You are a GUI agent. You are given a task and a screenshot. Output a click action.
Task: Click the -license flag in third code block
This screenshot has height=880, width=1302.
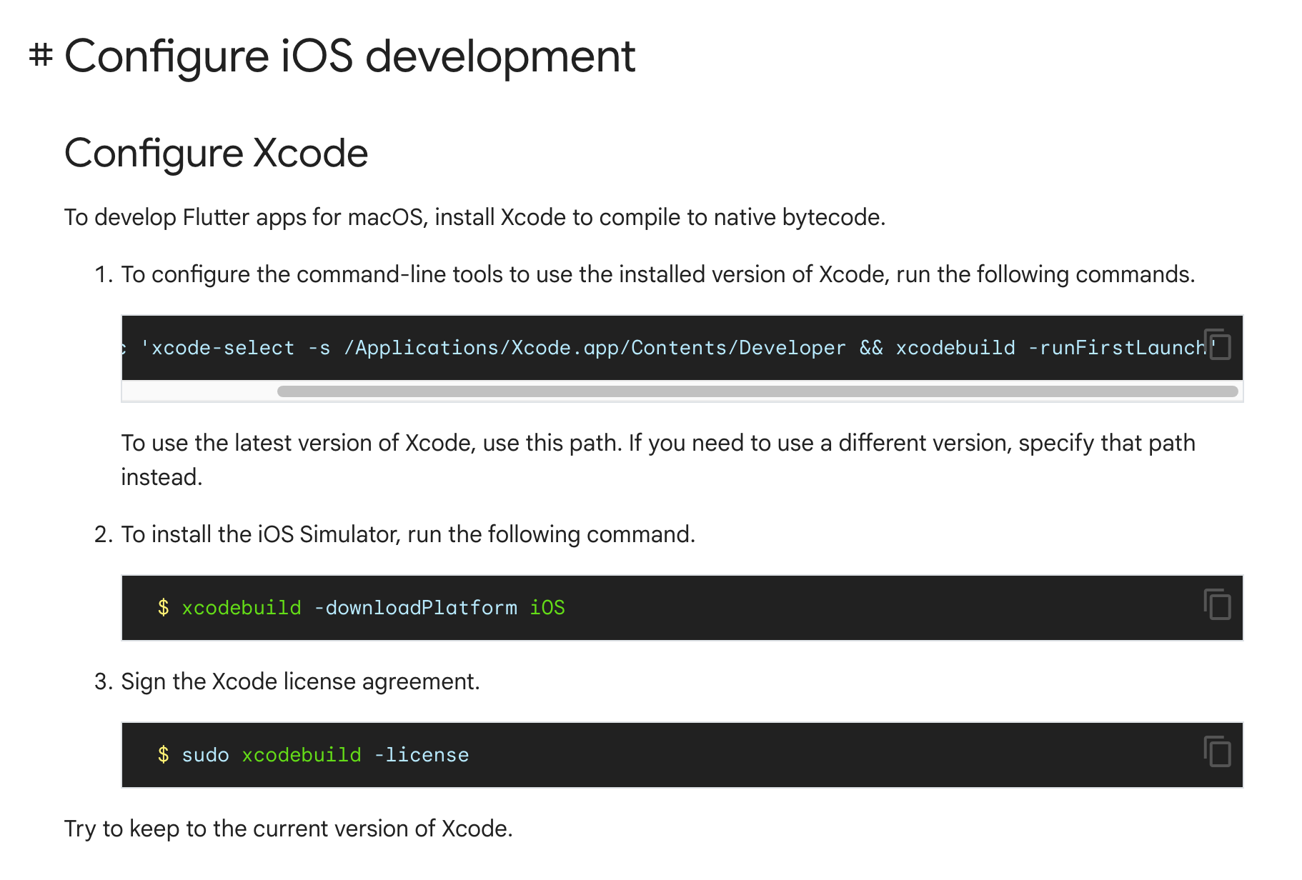422,755
